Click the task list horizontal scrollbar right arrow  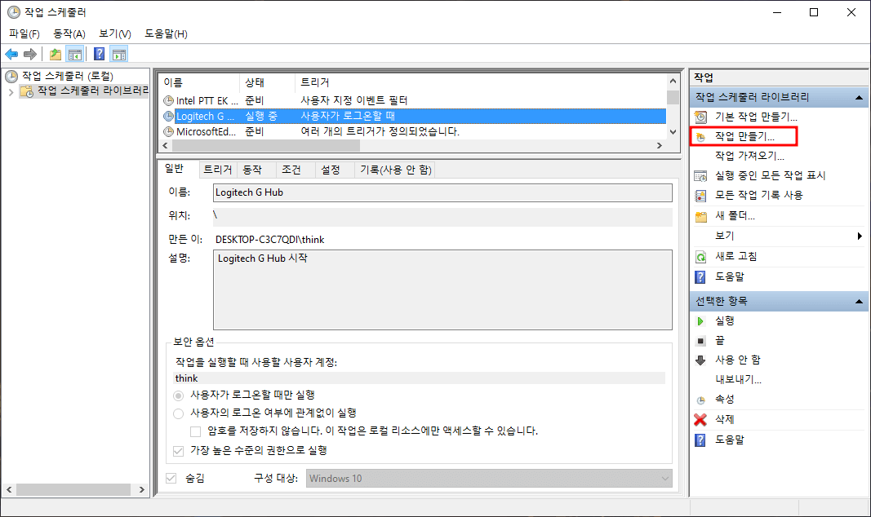pyautogui.click(x=660, y=146)
